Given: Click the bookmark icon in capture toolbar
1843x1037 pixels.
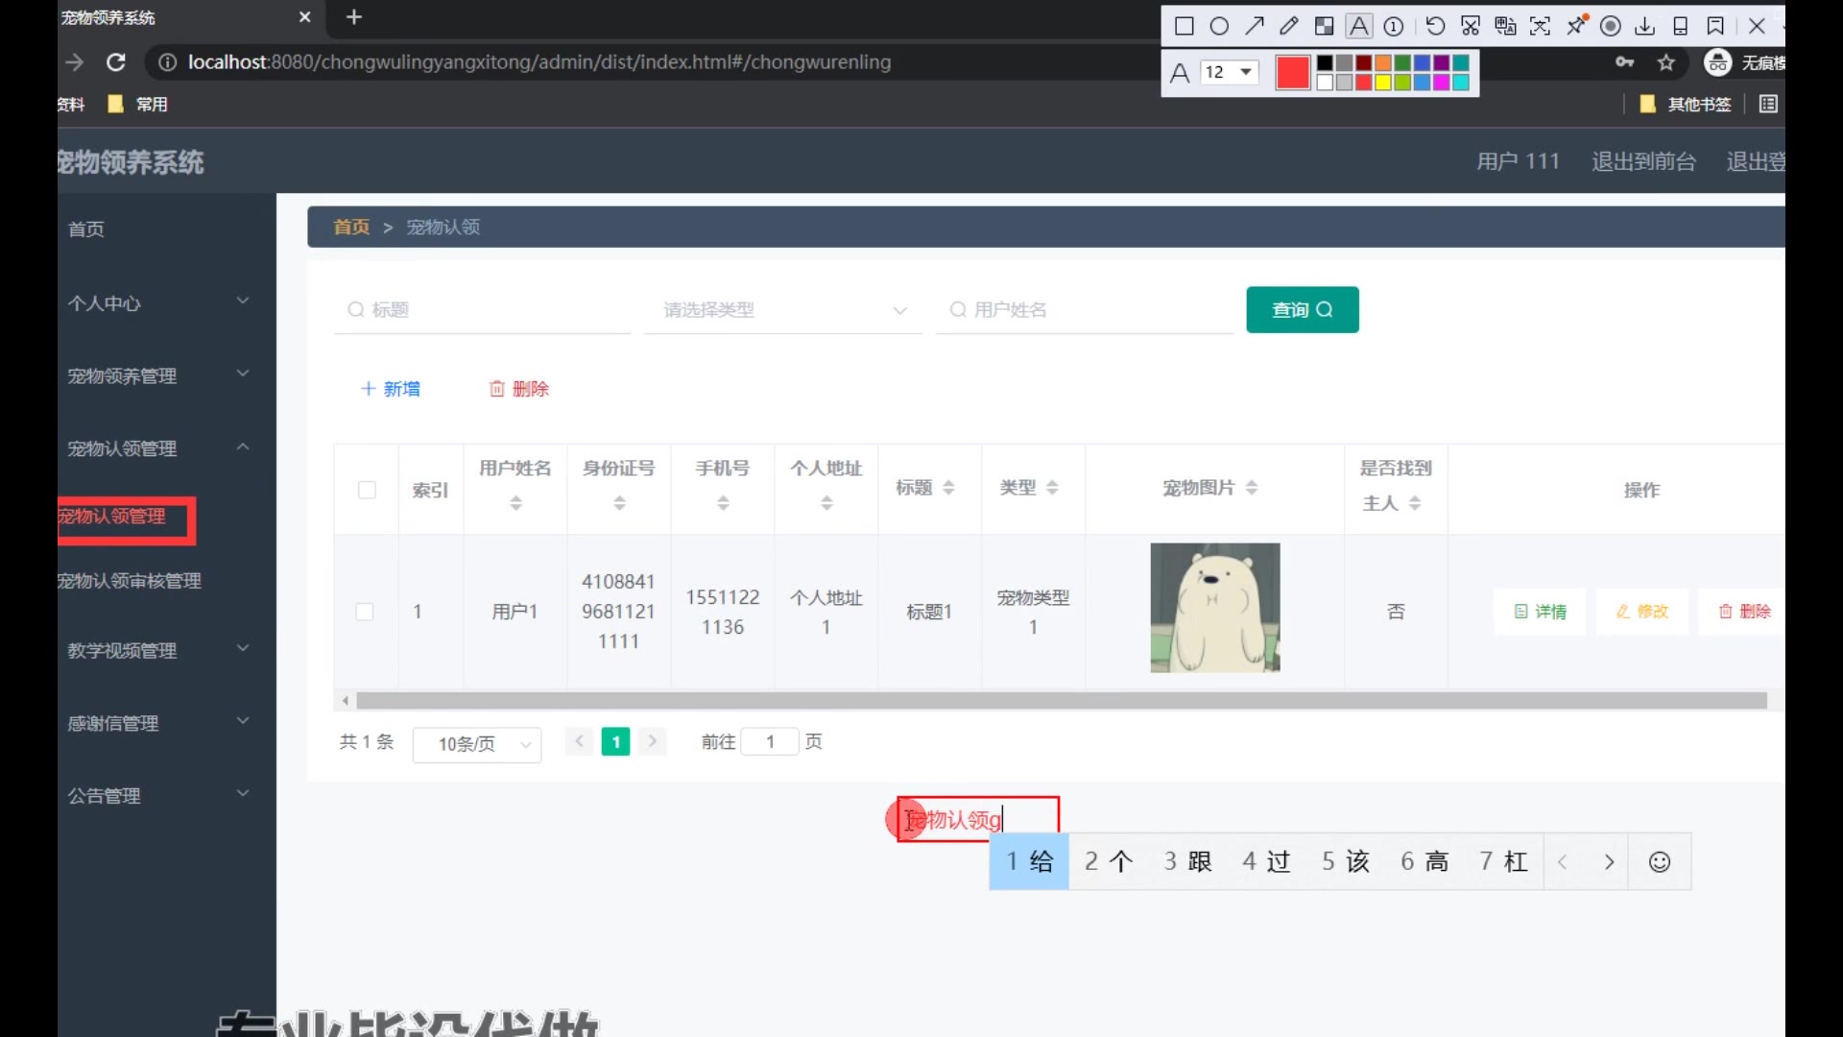Looking at the screenshot, I should point(1715,26).
